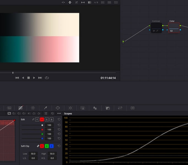
Task: Click the Soft Clip Low value field
Action: 34,154
